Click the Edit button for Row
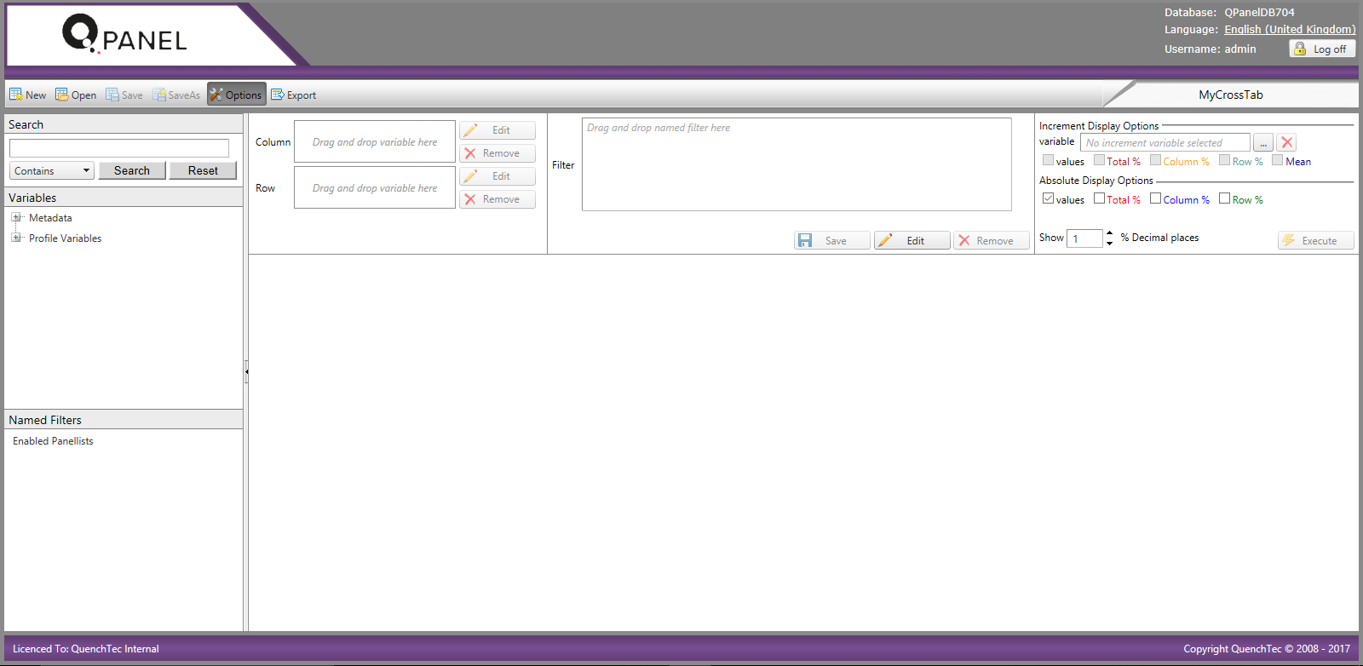The image size is (1363, 666). tap(497, 176)
